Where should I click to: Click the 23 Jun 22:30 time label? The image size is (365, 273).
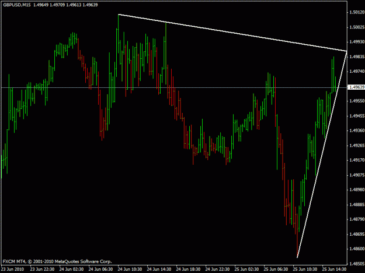pos(42,270)
